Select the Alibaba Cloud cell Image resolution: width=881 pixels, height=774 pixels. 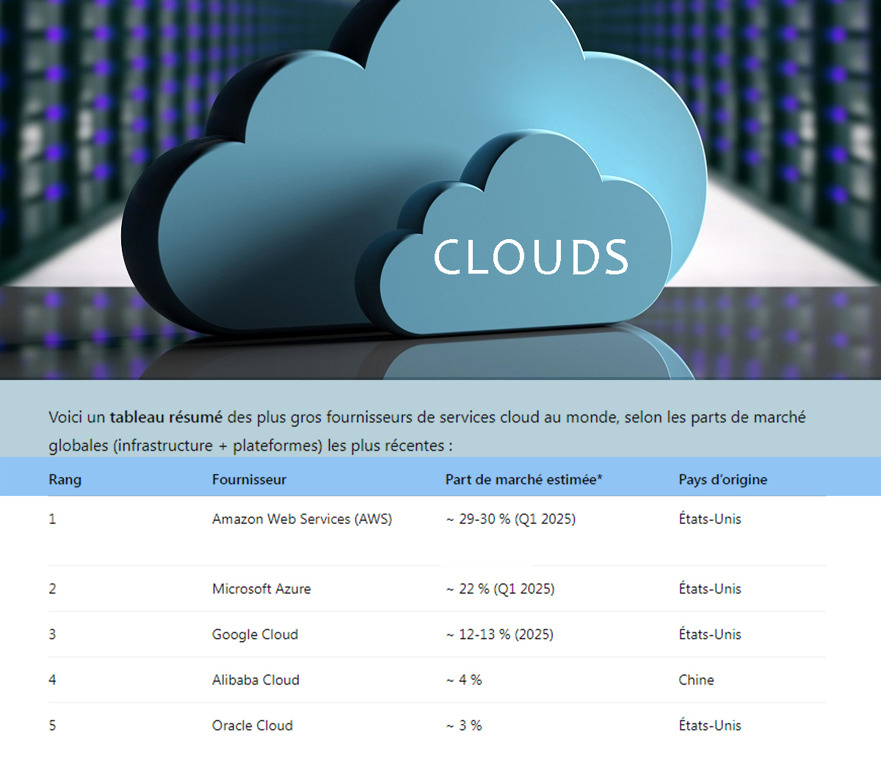(255, 680)
